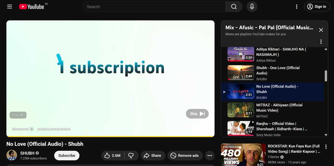
Task: Skip the ad
Action: 197,114
